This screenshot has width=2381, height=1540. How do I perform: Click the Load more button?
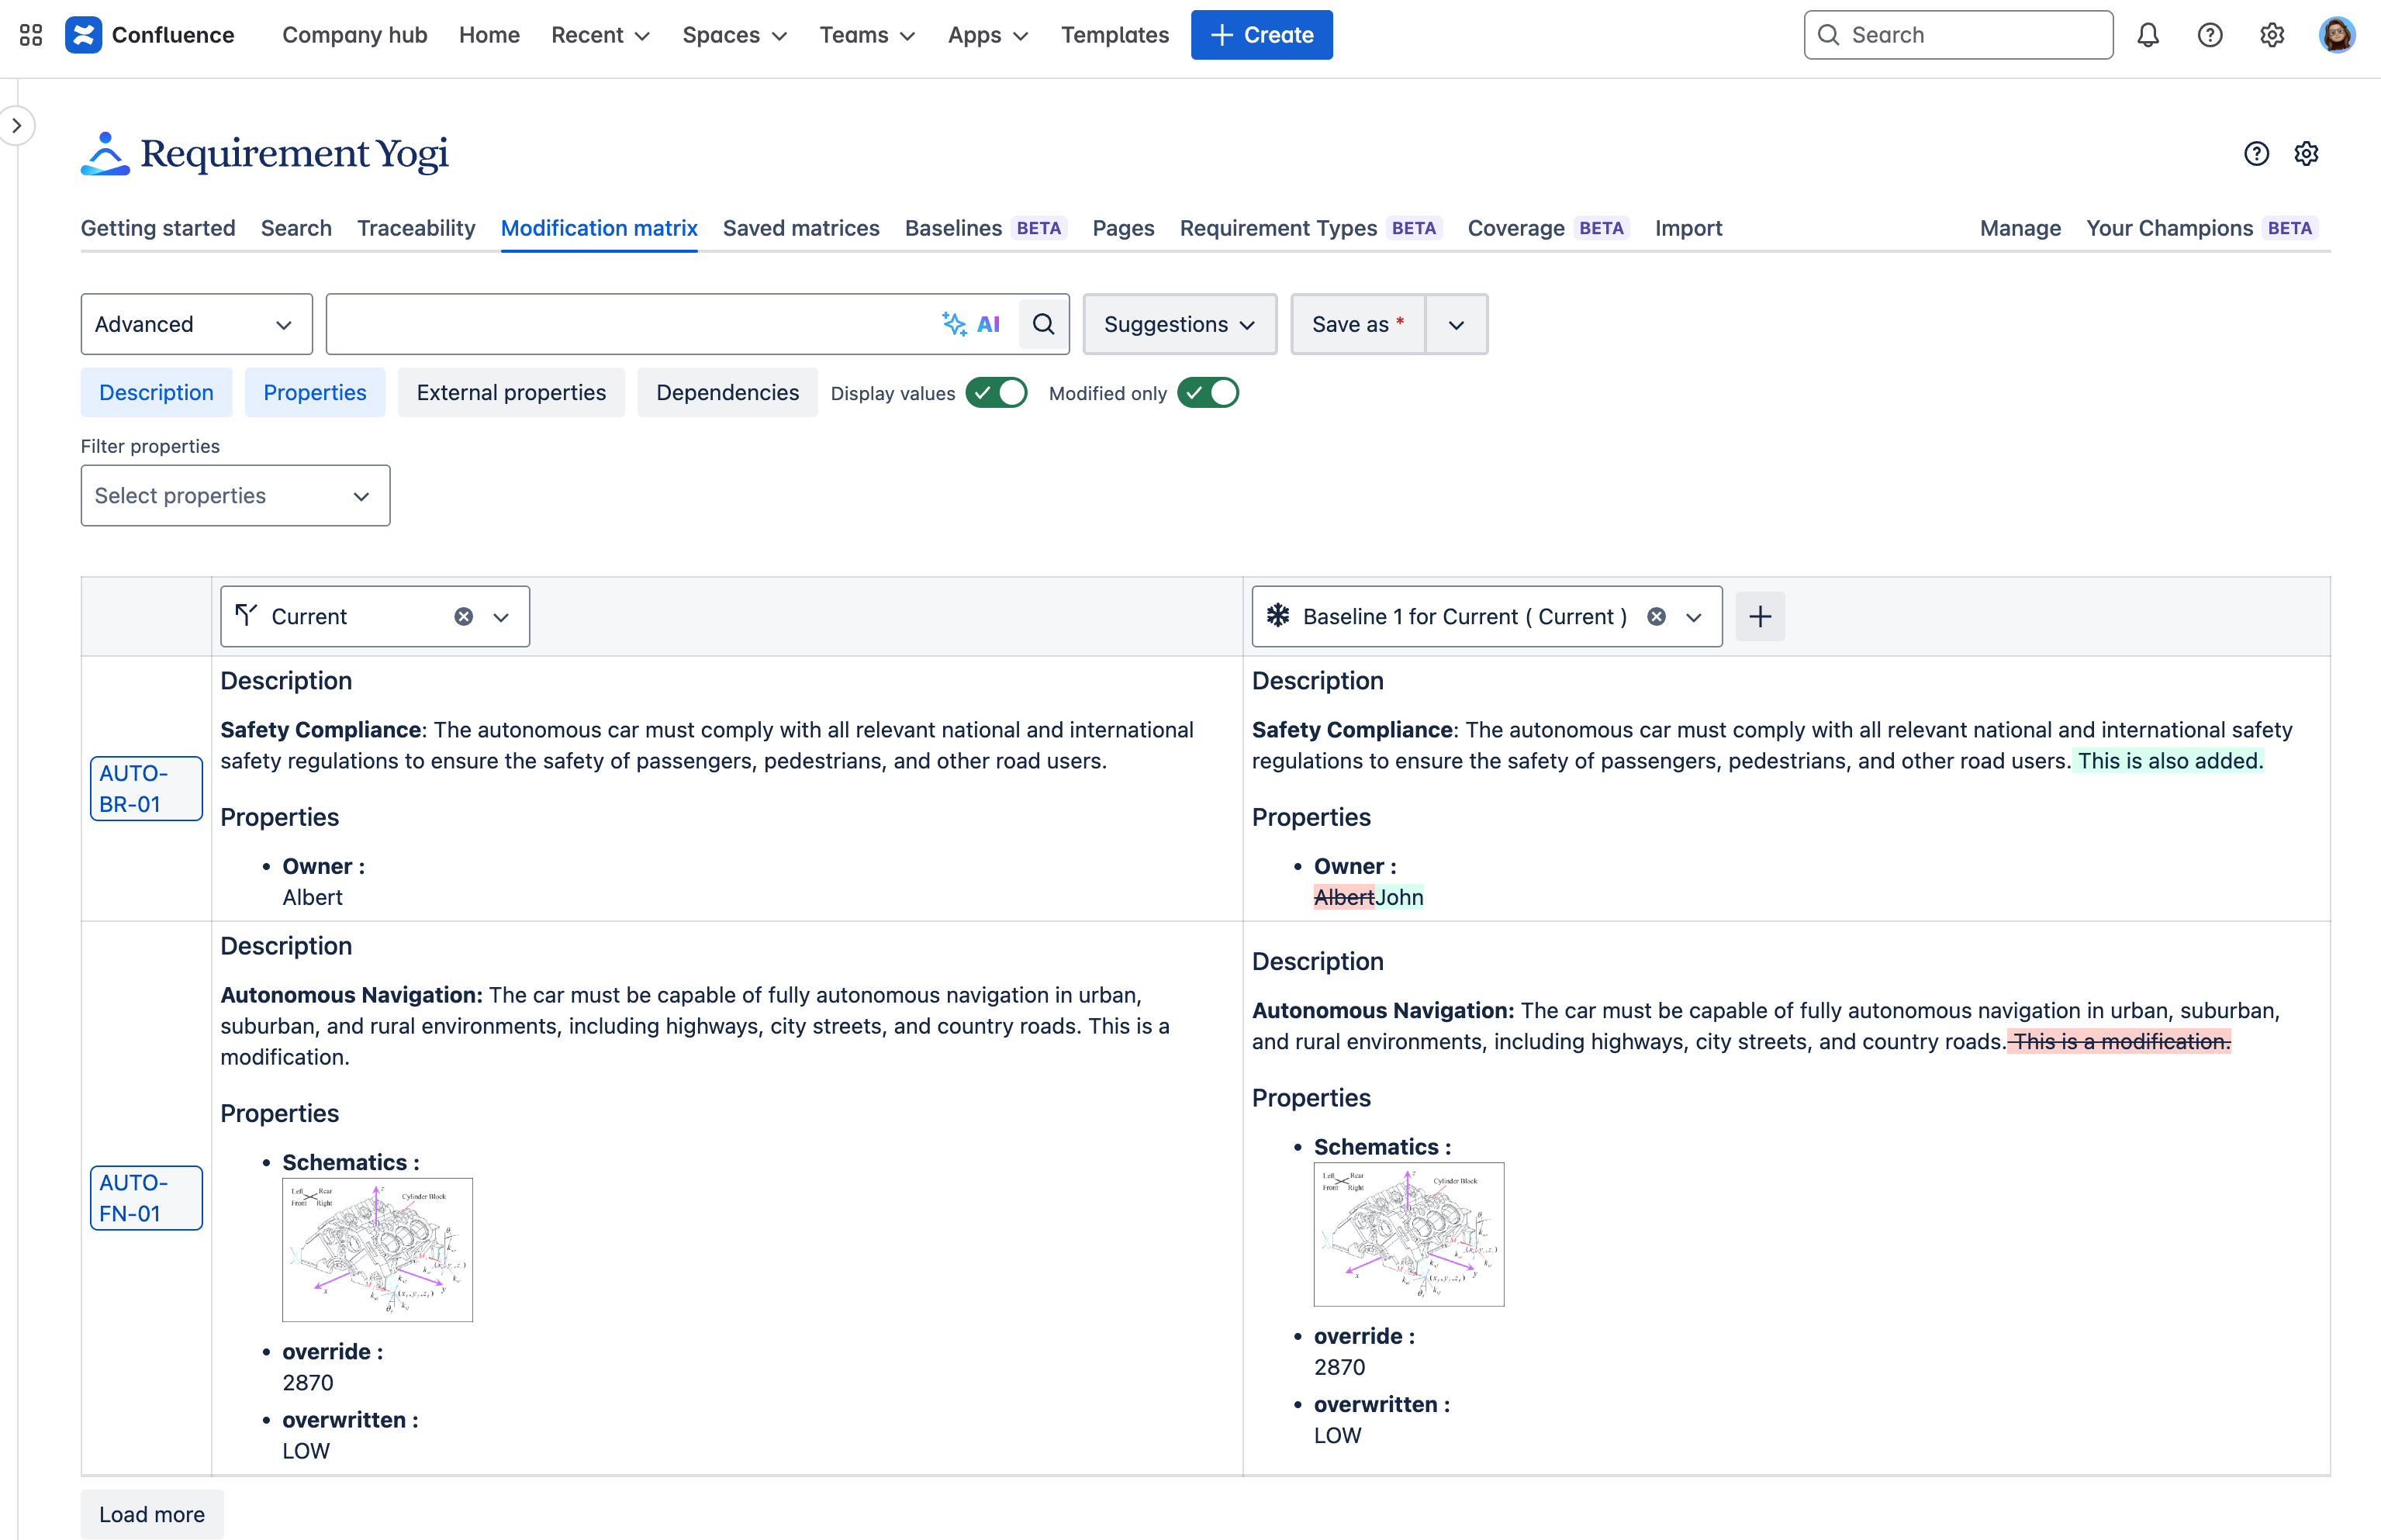152,1514
